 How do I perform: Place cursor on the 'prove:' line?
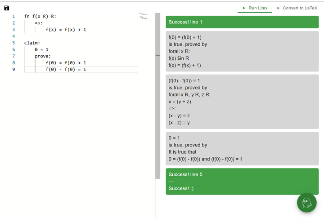tap(81, 56)
